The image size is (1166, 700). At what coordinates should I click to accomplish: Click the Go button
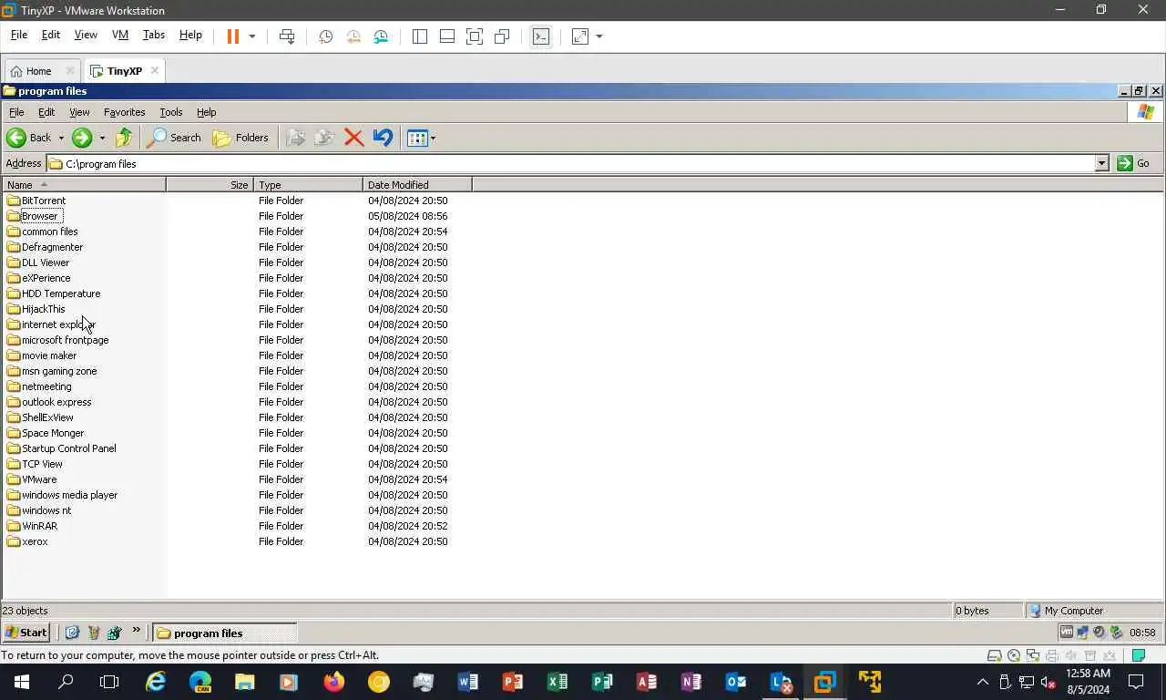pyautogui.click(x=1134, y=163)
